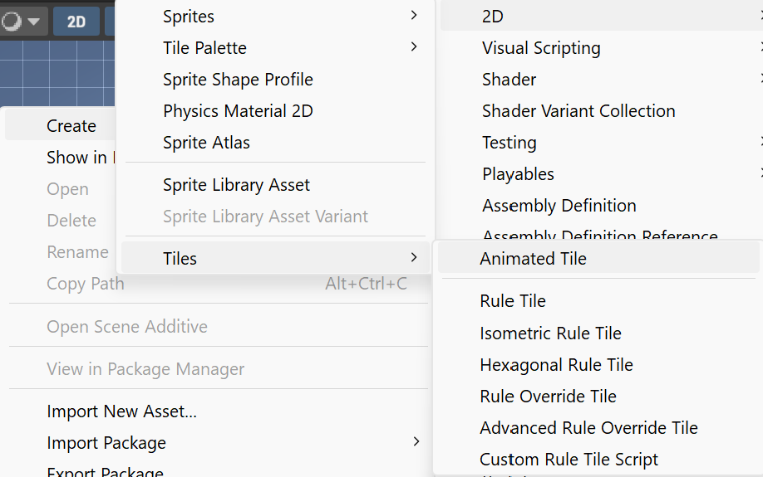Select Shader Variant Collection

coord(578,111)
